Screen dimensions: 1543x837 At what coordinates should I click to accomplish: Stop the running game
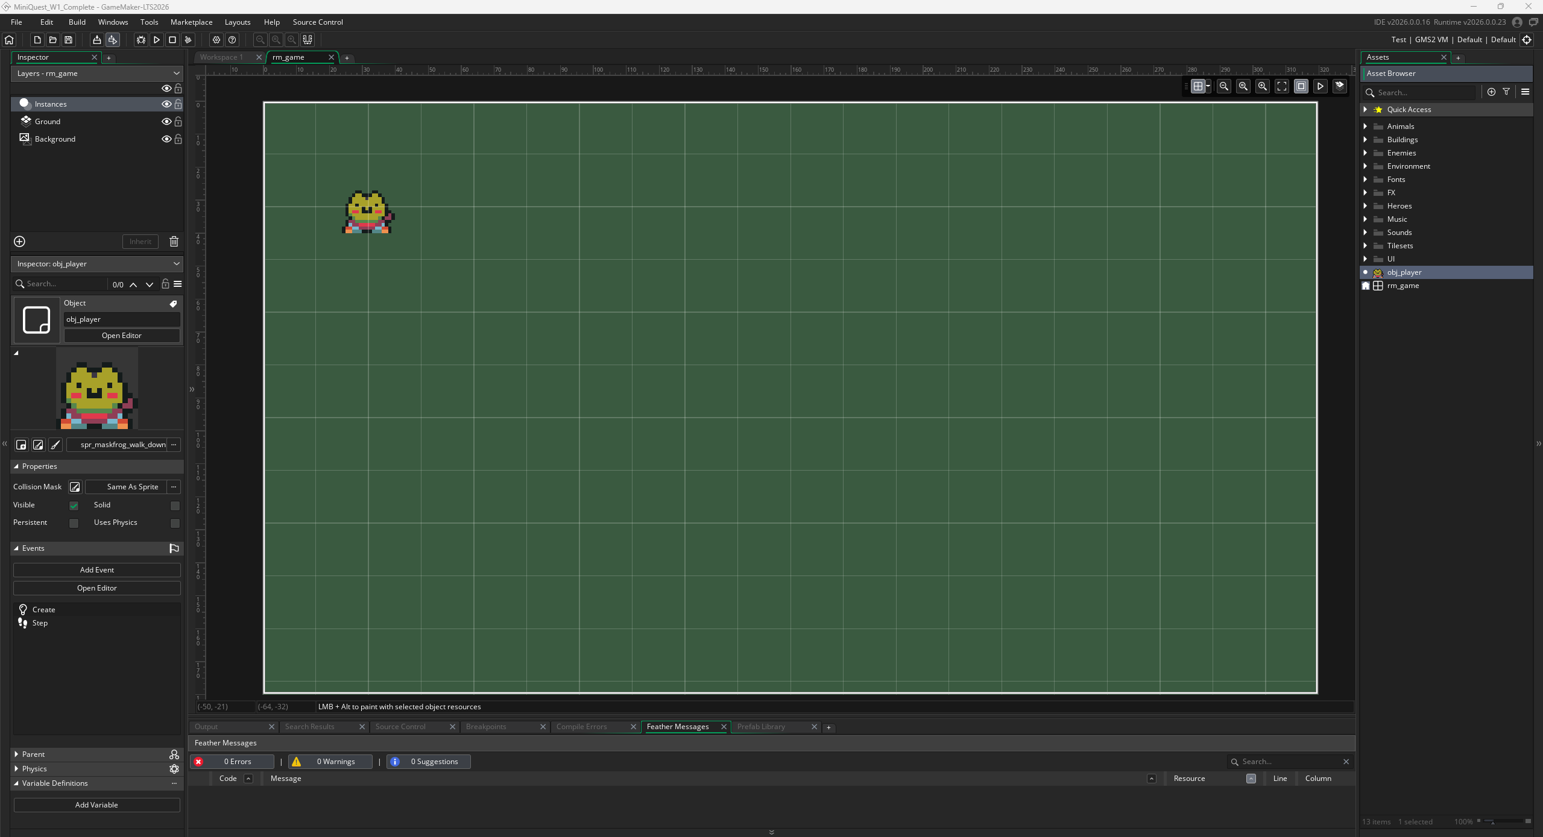point(172,40)
